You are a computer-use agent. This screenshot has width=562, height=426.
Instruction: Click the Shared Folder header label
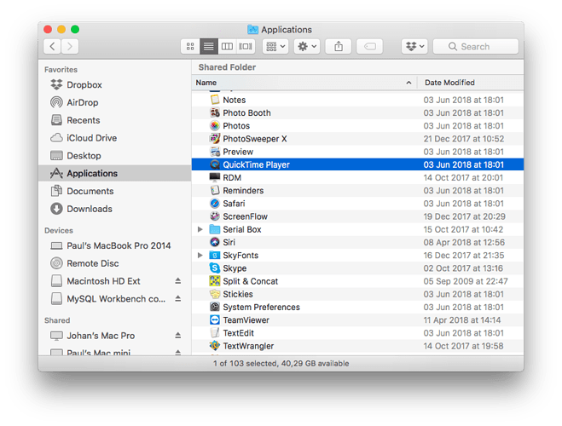coord(227,67)
